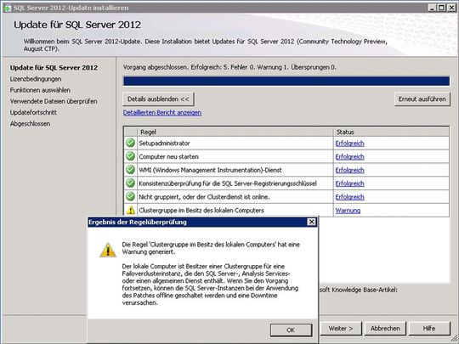Click yellow warning icon on Clustergruppe row
This screenshot has width=459, height=344.
131,210
